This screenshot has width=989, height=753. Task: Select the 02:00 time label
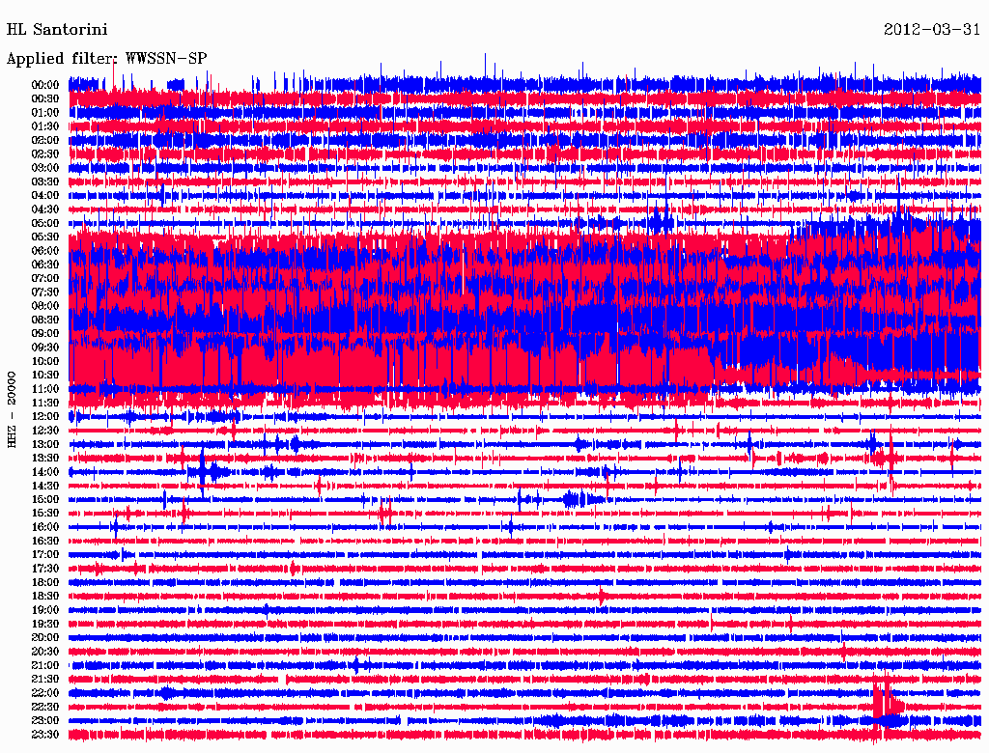coord(45,140)
